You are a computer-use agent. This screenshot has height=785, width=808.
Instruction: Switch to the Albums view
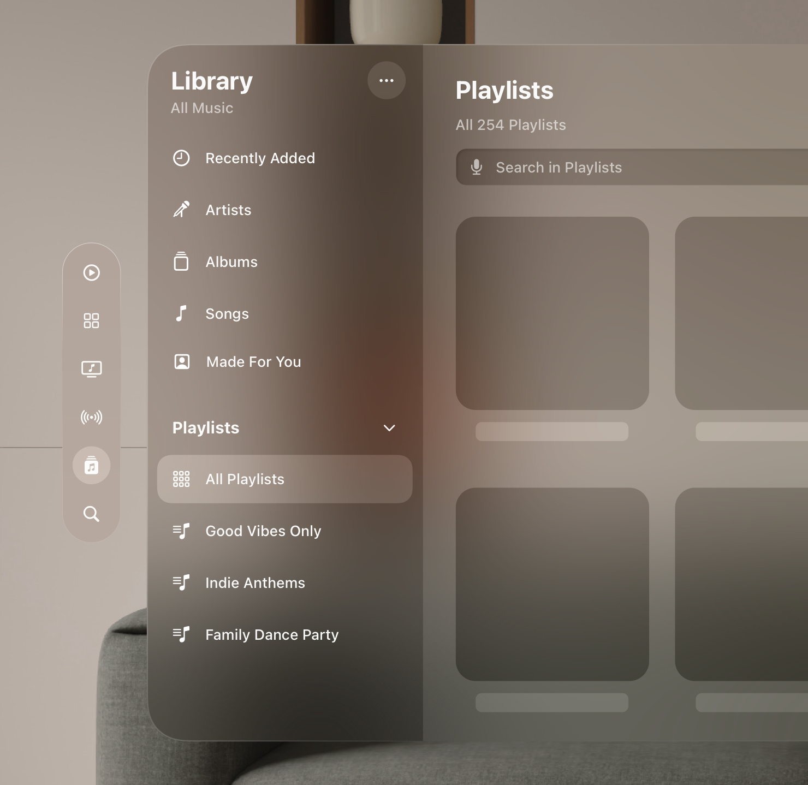tap(231, 261)
